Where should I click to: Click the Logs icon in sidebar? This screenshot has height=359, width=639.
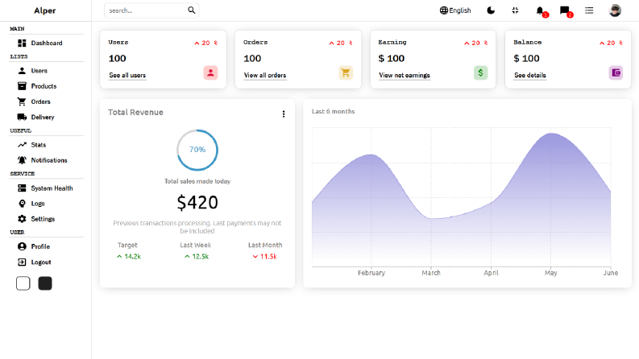[x=22, y=204]
